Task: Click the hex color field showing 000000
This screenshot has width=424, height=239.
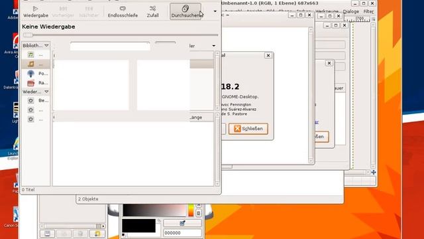Action: click(x=182, y=233)
